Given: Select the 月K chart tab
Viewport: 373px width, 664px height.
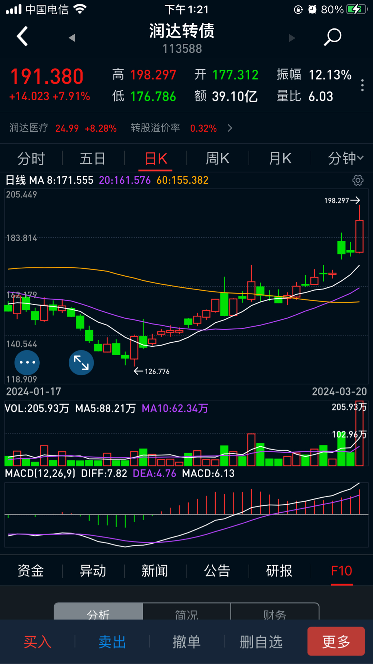Looking at the screenshot, I should pos(280,159).
